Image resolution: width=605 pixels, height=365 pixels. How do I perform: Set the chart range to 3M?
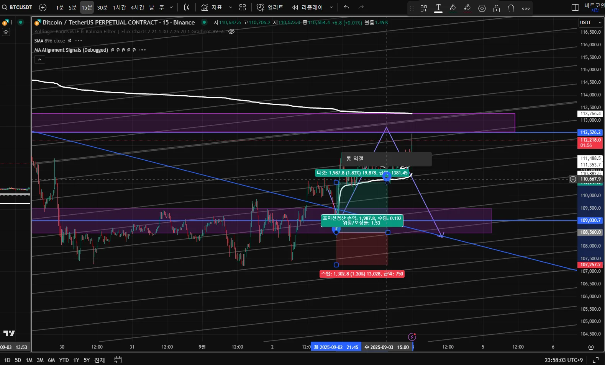coord(40,360)
